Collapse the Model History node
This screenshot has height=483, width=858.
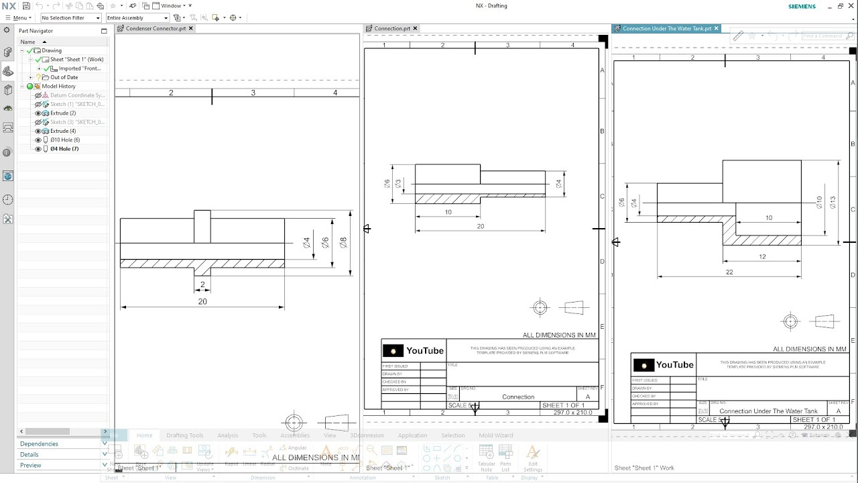22,86
